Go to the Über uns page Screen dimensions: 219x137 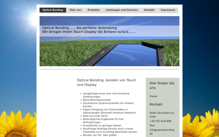[76, 10]
